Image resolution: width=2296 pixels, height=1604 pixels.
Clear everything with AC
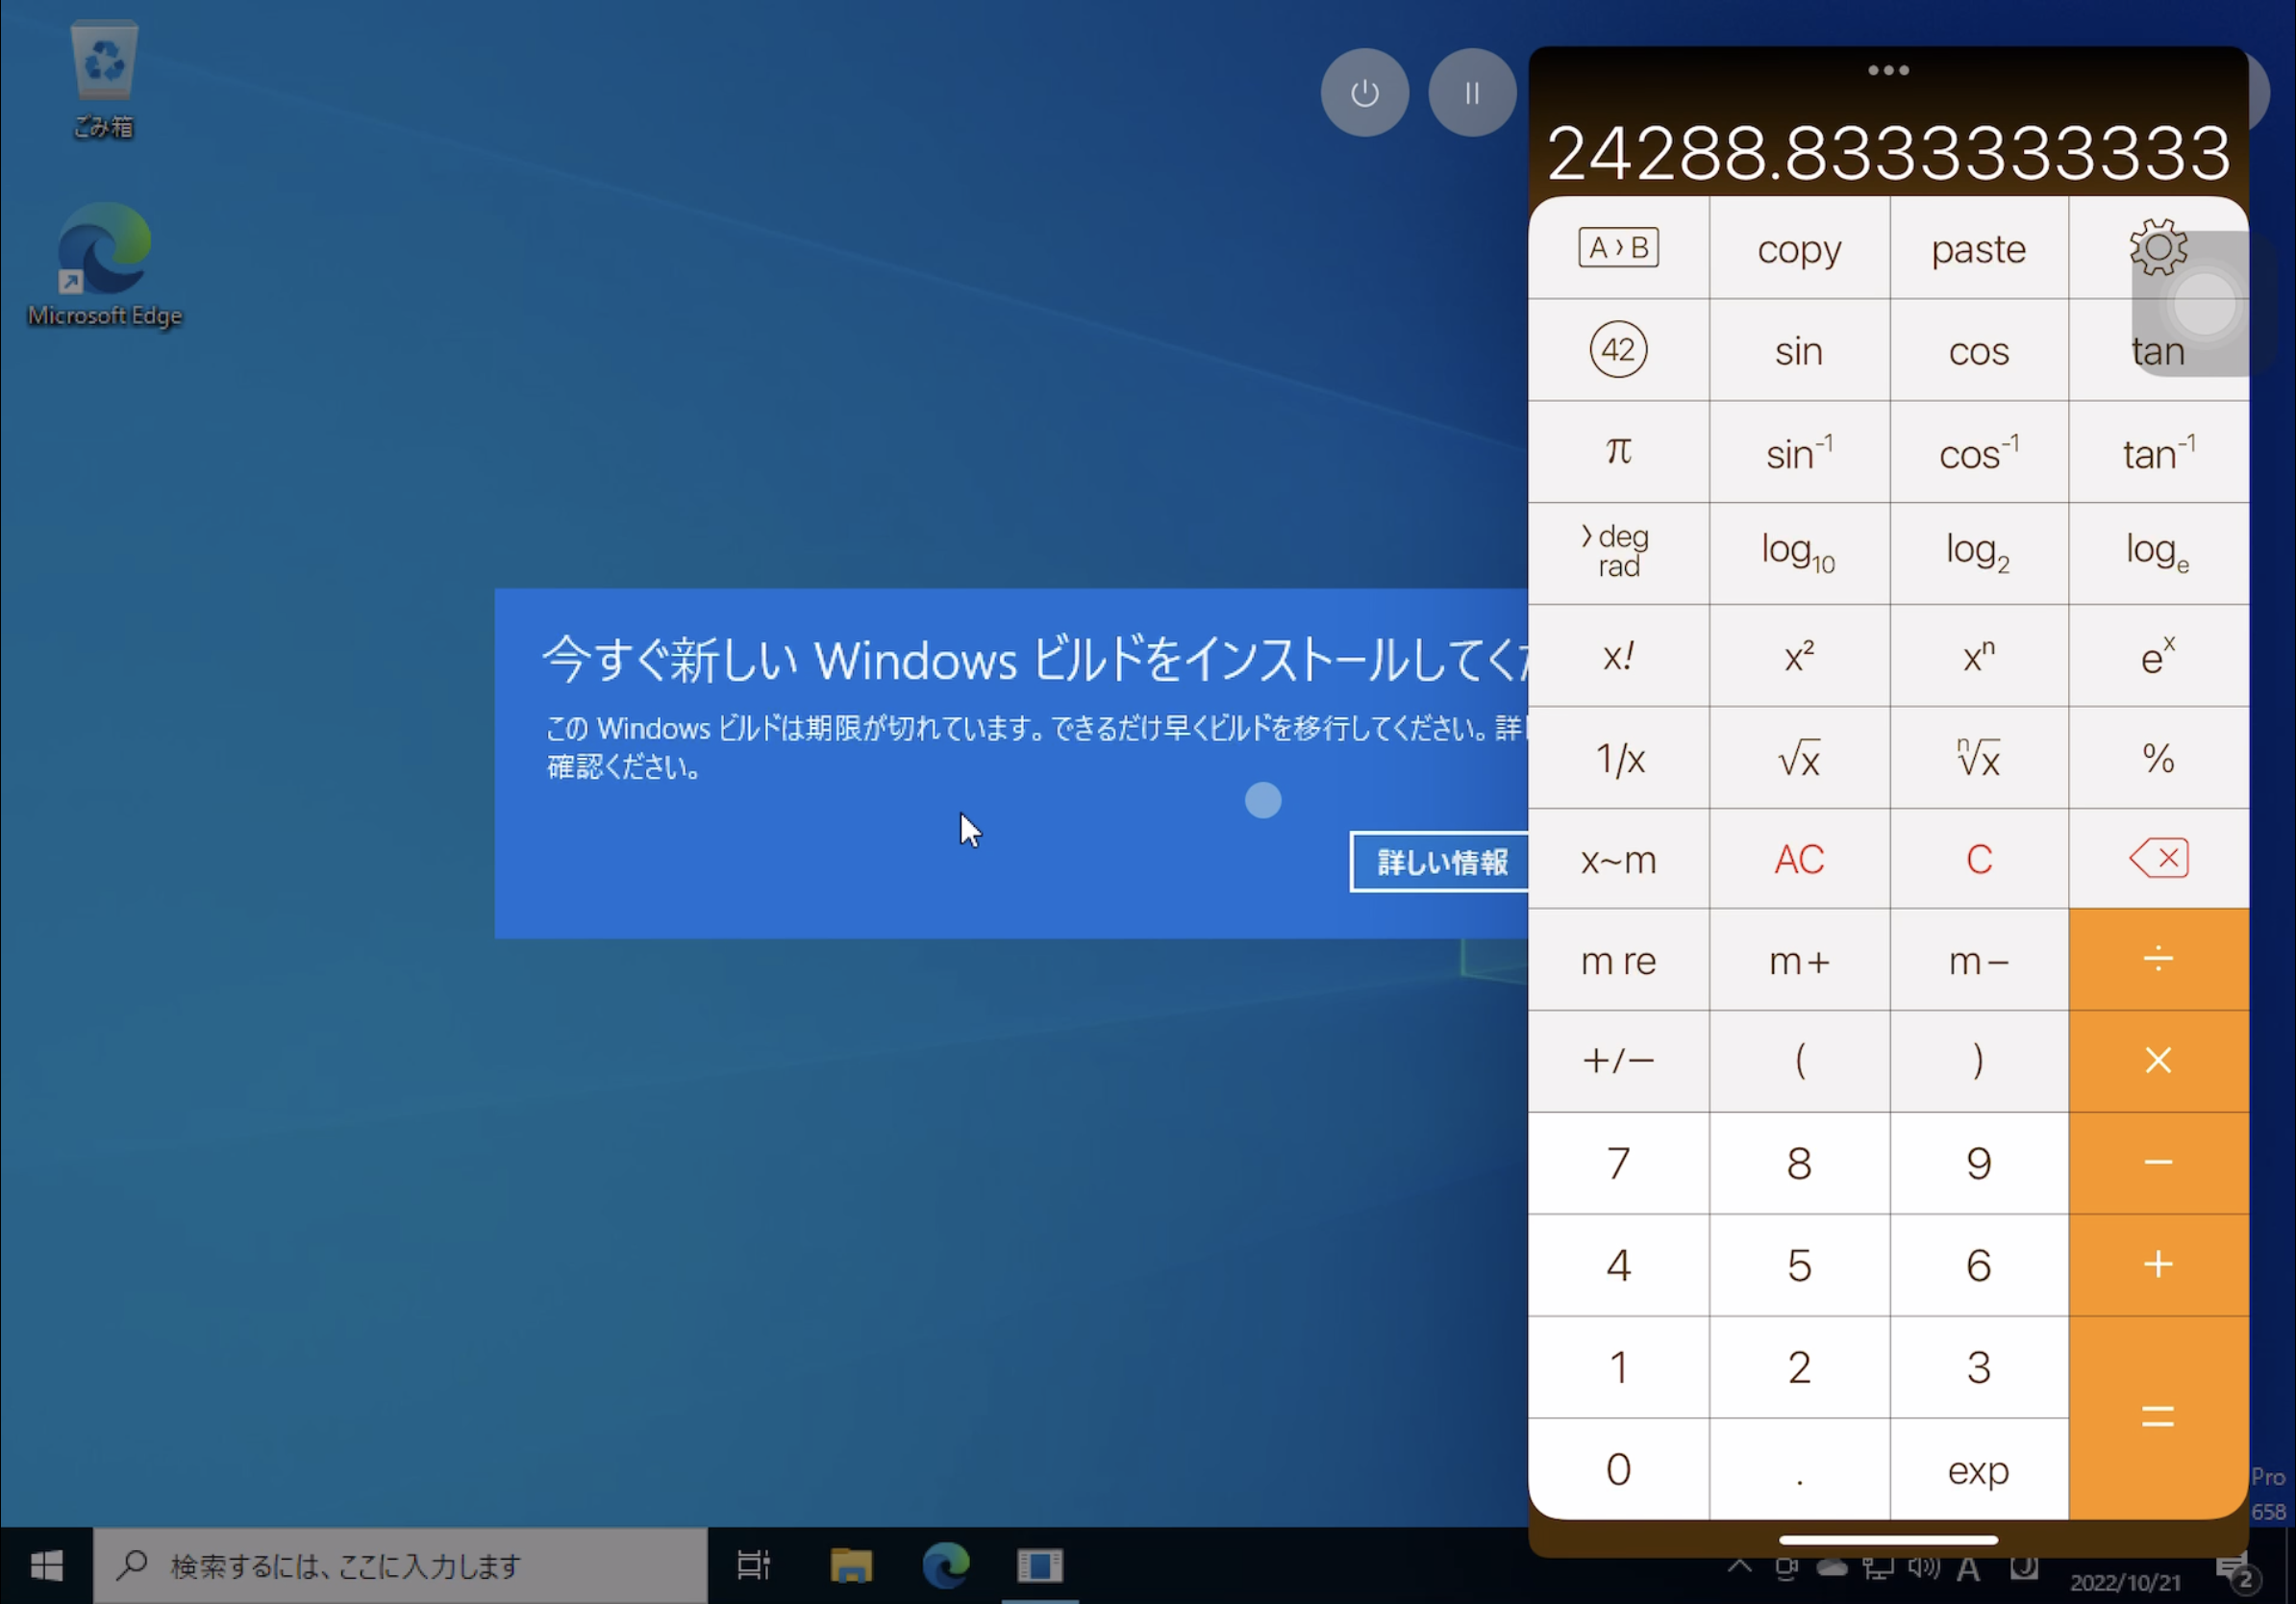coord(1799,858)
